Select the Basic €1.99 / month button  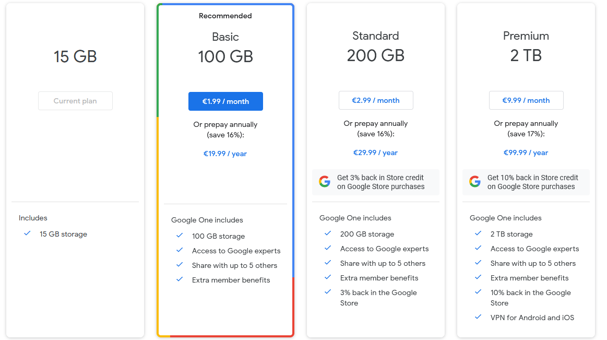225,101
